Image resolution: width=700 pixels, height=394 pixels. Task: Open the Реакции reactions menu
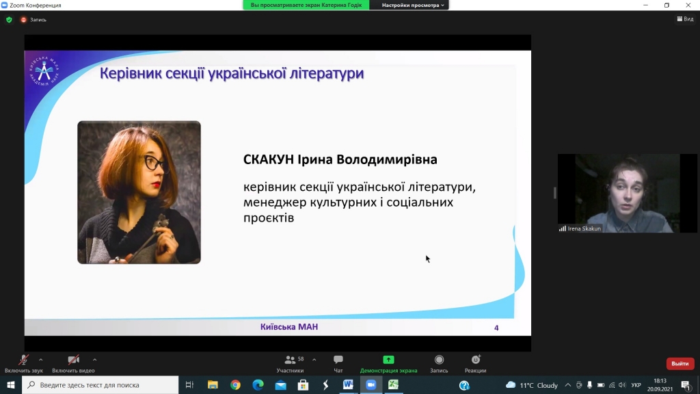coord(475,363)
